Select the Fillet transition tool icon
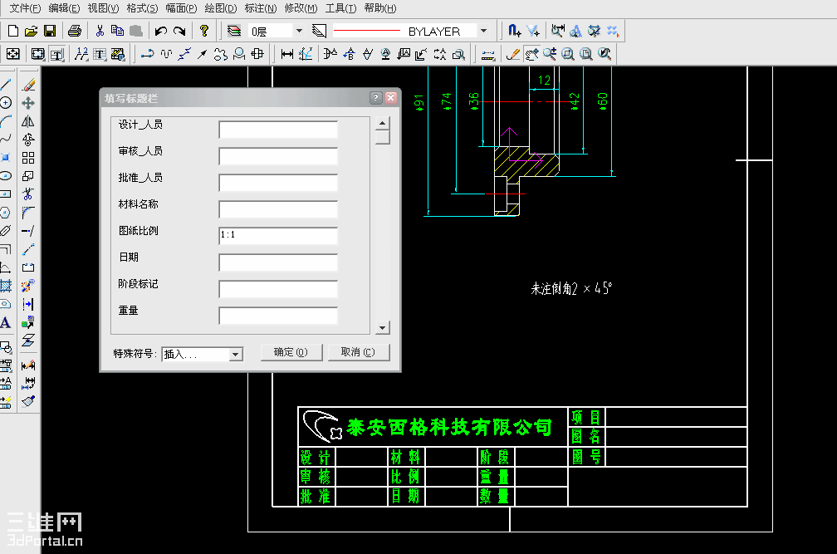Viewport: 837px width, 554px height. (28, 213)
